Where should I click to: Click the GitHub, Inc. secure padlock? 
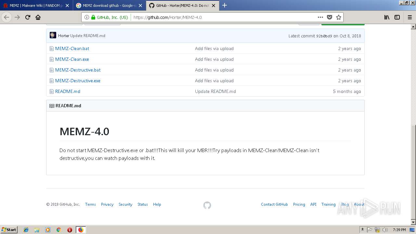click(93, 17)
